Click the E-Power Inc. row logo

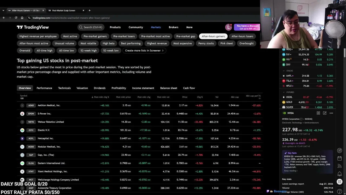click(22, 114)
